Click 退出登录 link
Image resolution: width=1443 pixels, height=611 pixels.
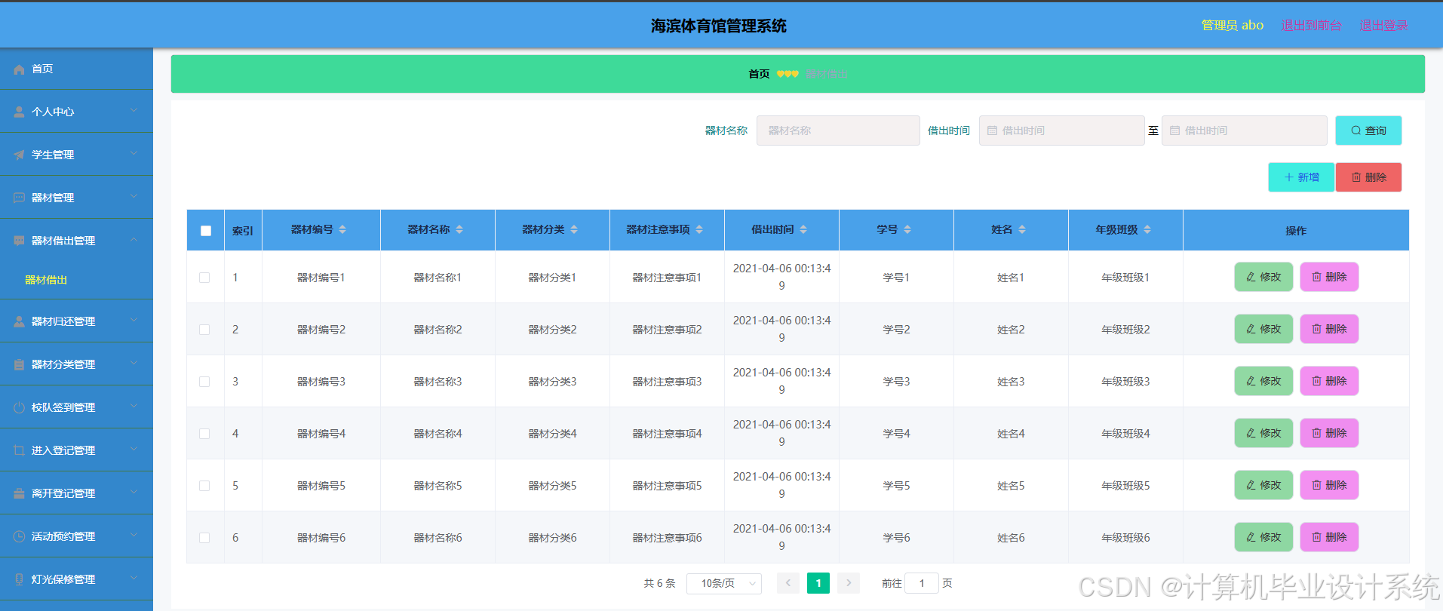coord(1383,26)
